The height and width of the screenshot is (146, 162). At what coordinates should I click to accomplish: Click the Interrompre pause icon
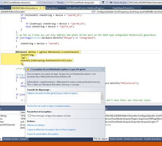tap(40, 2)
